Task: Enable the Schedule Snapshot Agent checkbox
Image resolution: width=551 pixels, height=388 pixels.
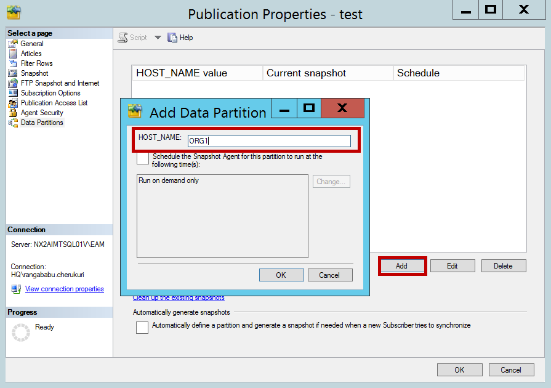Action: pos(143,158)
